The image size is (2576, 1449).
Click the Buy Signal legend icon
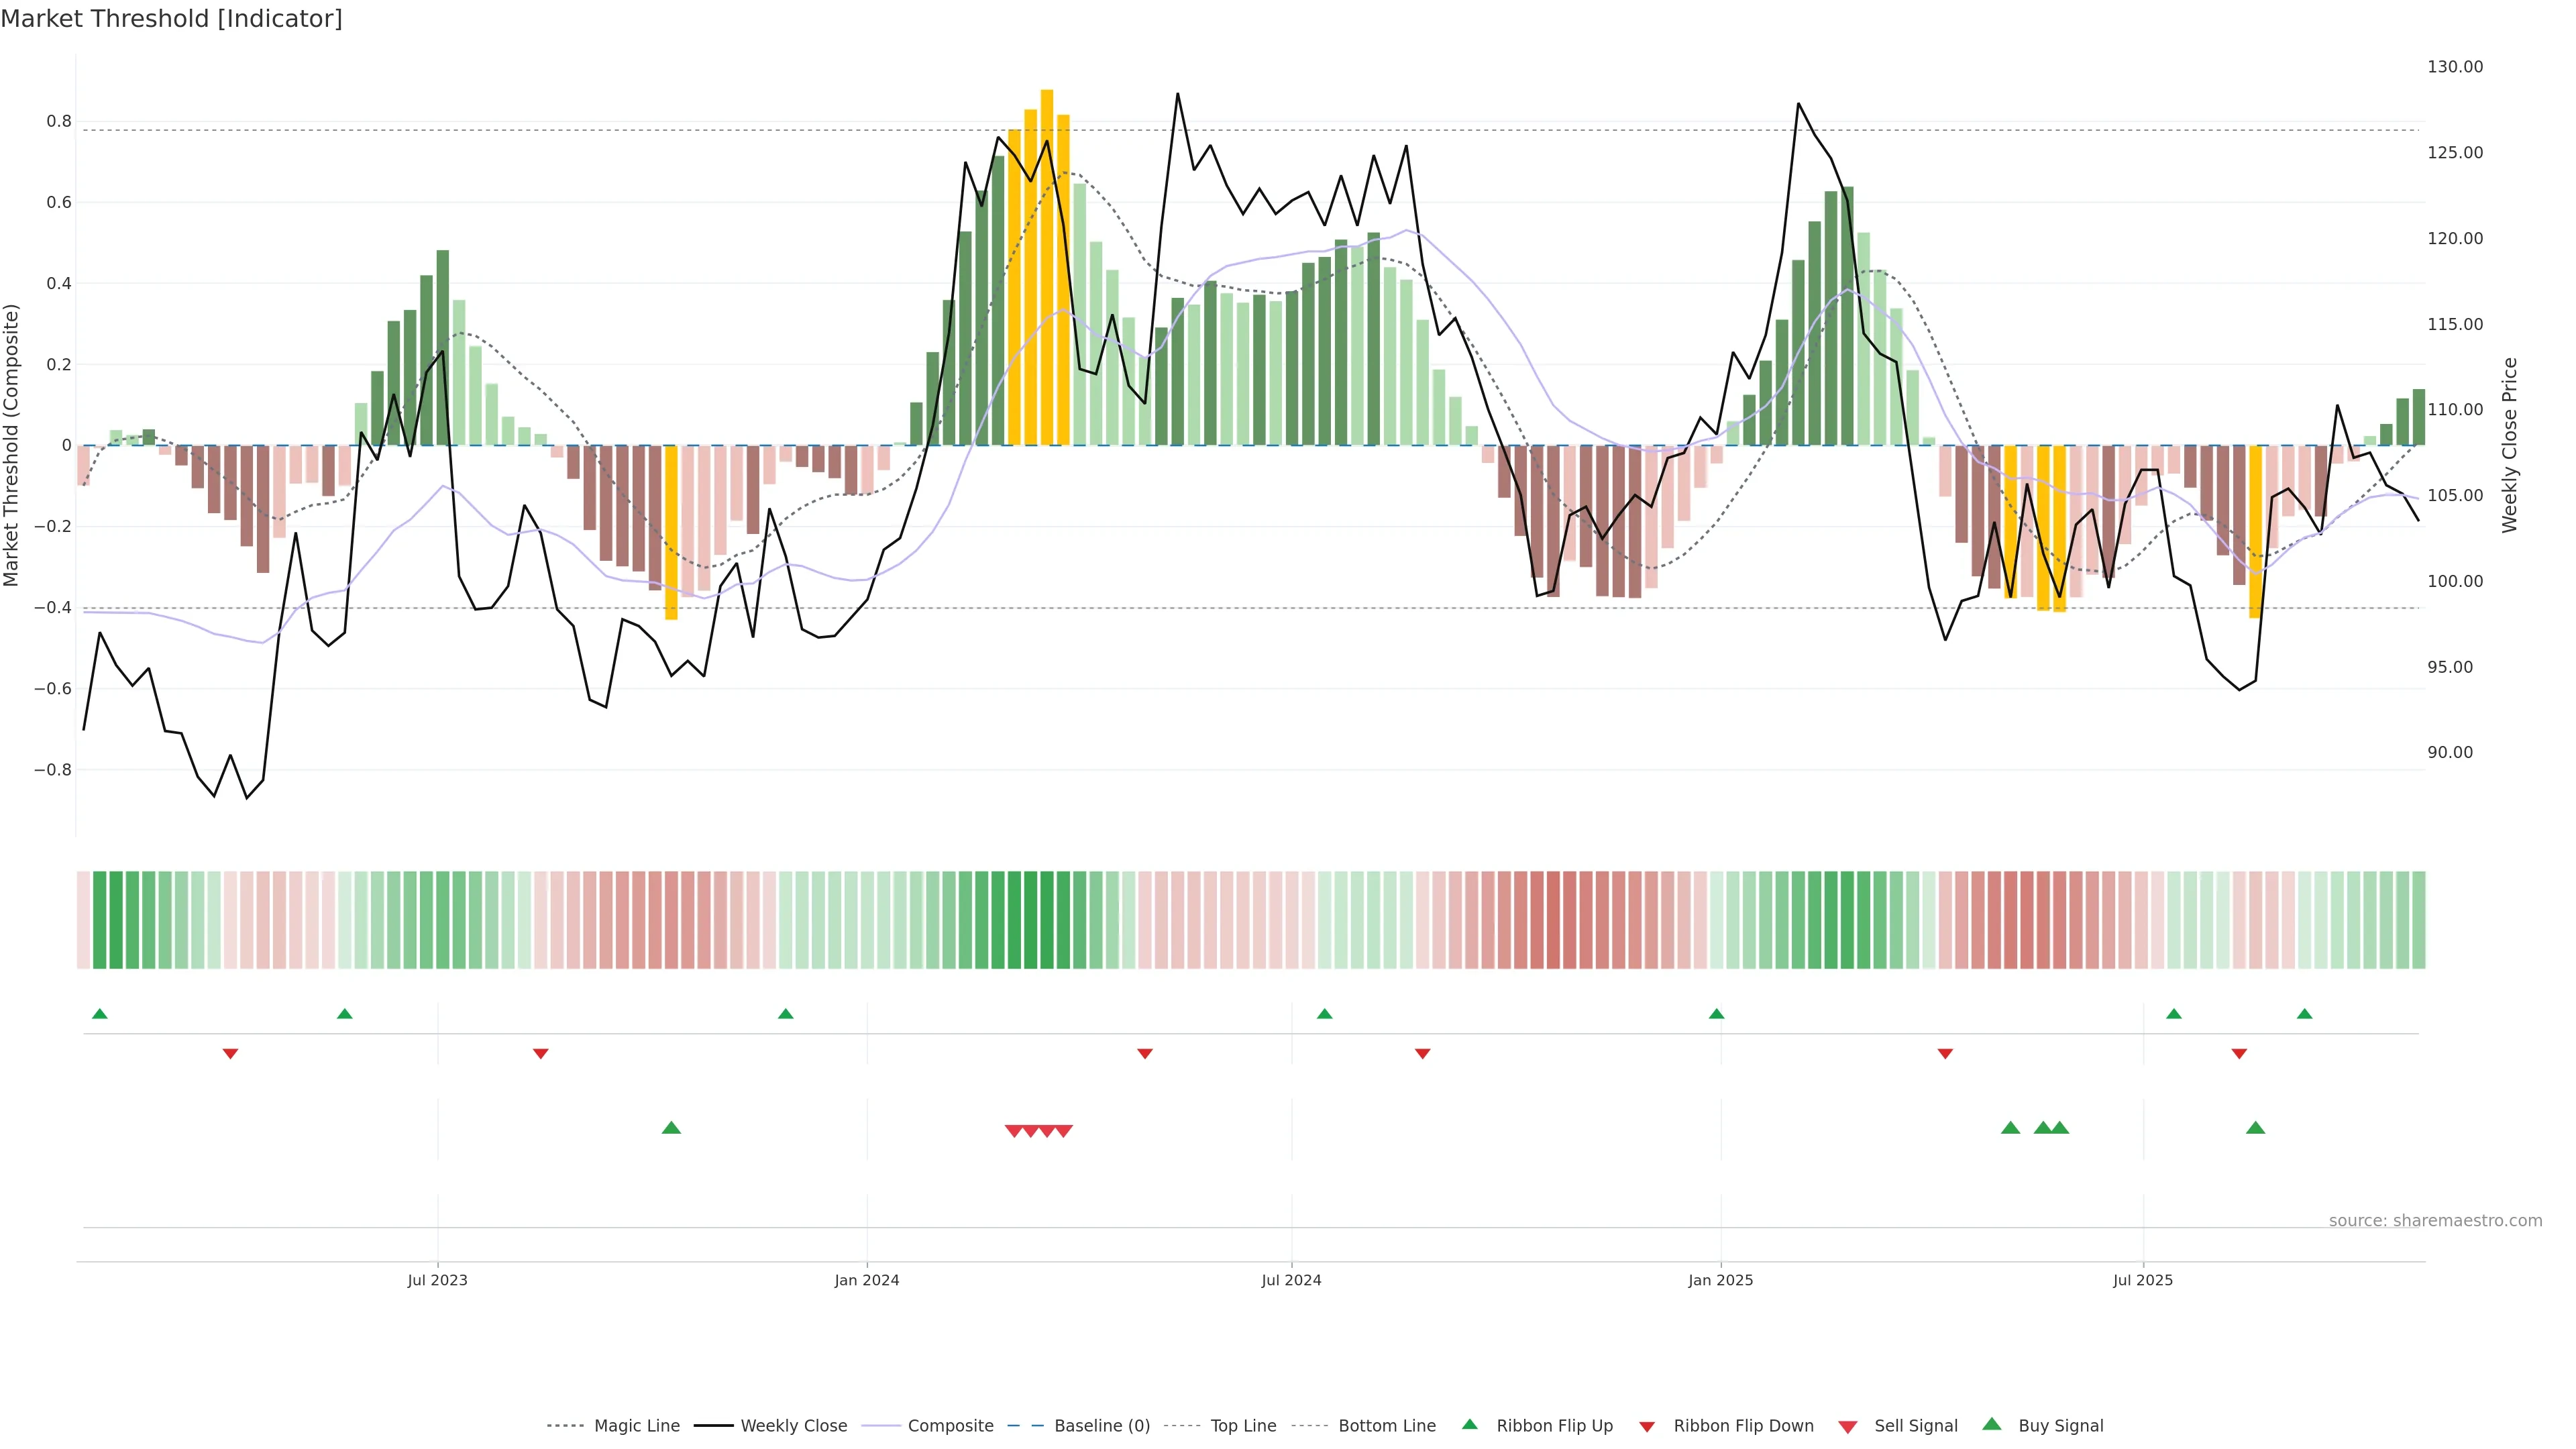(1992, 1425)
